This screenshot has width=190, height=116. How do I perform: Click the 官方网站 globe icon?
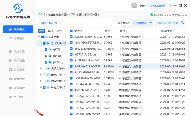point(10,88)
